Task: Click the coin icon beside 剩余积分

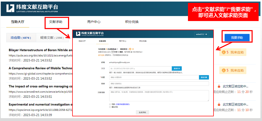Action: (x=131, y=49)
